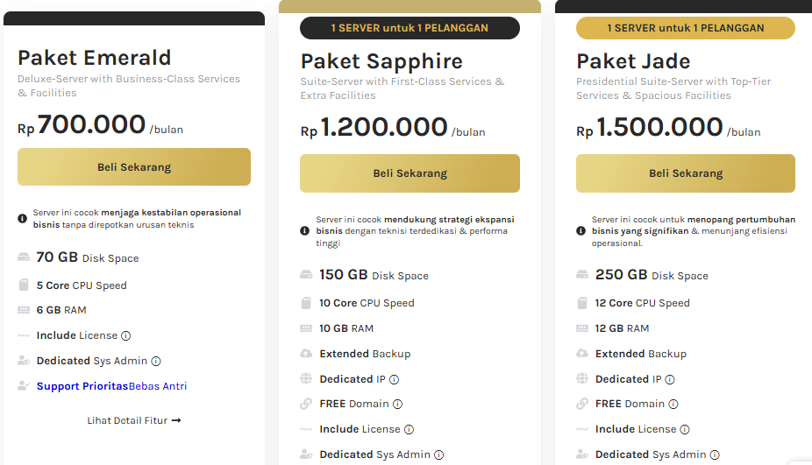The image size is (812, 465).
Task: Click the Sapphire Extended Backup cloud icon
Action: [306, 354]
